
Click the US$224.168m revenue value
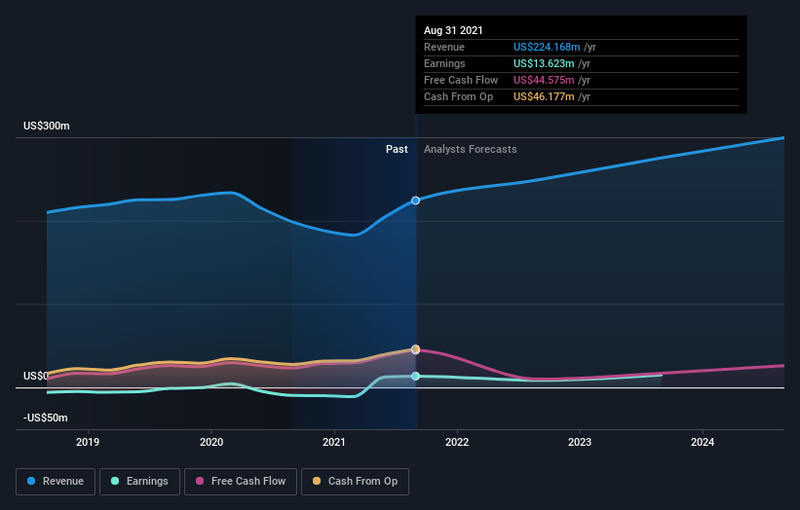547,47
